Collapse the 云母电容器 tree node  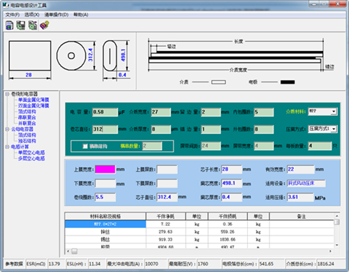(7, 129)
